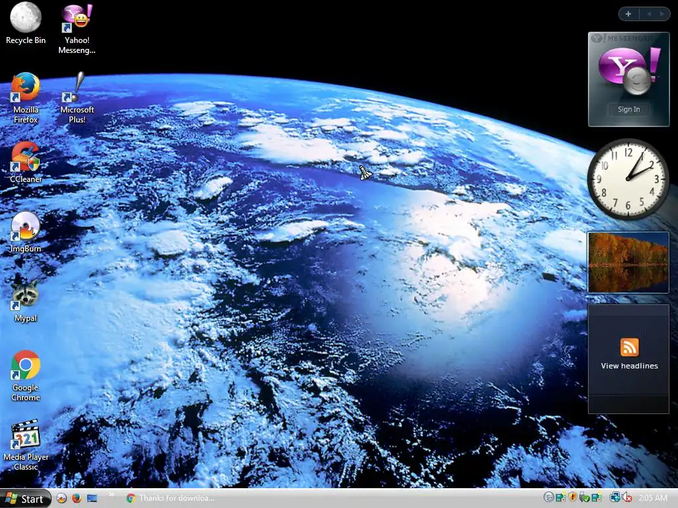The image size is (678, 508).
Task: Click the Safely Remove Hardware tray icon
Action: coord(584,497)
